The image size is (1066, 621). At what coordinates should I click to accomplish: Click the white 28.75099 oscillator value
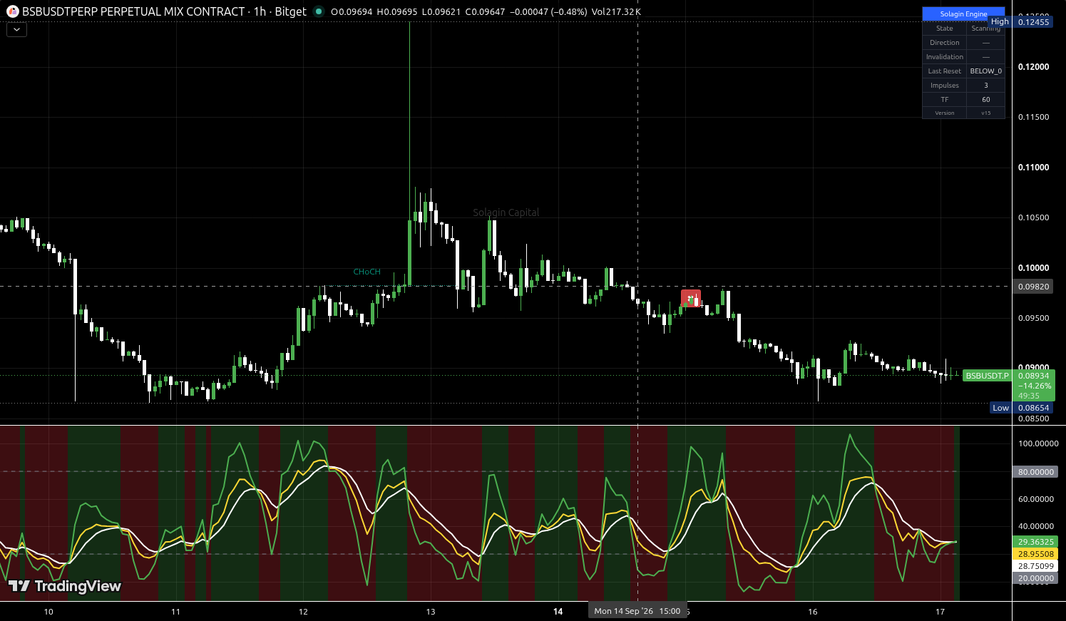click(1035, 566)
